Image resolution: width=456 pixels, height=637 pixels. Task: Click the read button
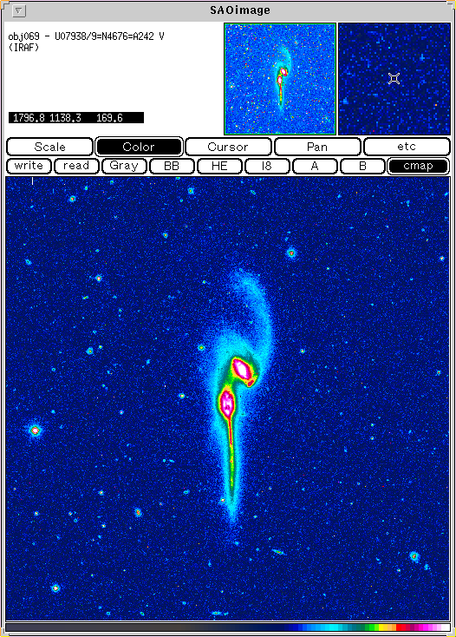click(x=76, y=166)
